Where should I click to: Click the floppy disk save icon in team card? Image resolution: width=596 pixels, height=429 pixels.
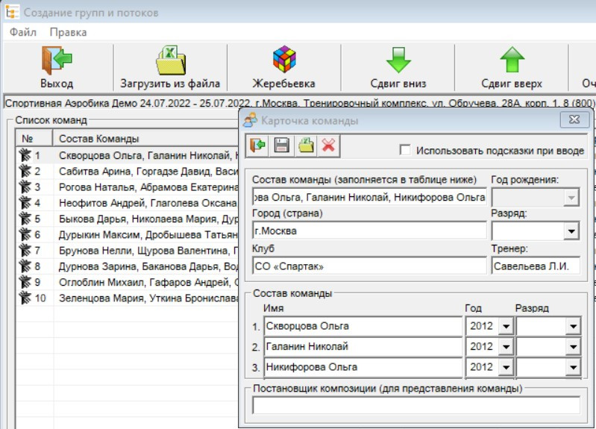pos(282,145)
